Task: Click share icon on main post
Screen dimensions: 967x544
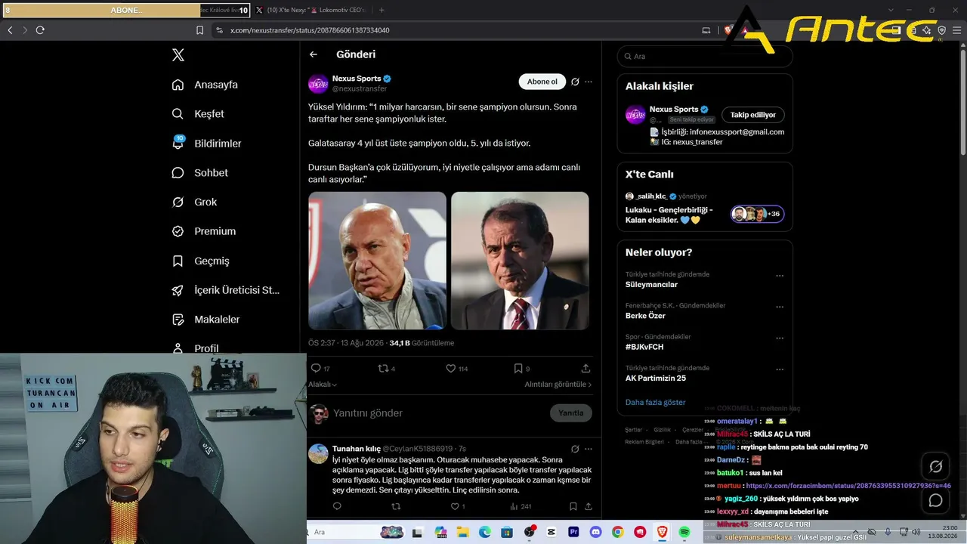Action: point(585,369)
